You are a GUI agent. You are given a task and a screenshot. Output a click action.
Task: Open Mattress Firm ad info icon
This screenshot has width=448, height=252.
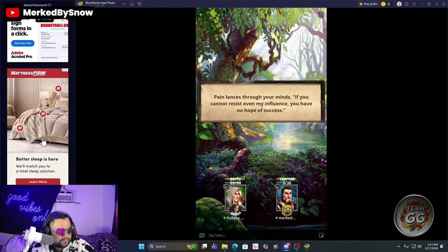coord(63,70)
